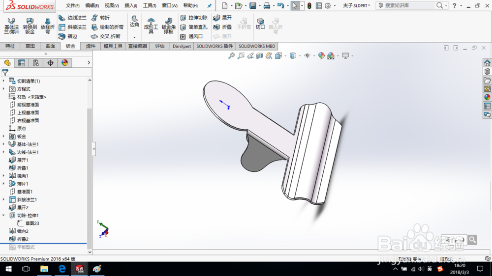
Task: Open the DimXpert tab
Action: pos(182,46)
